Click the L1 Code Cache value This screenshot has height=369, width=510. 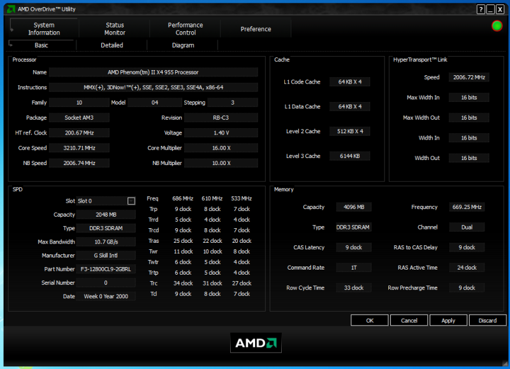coord(349,82)
